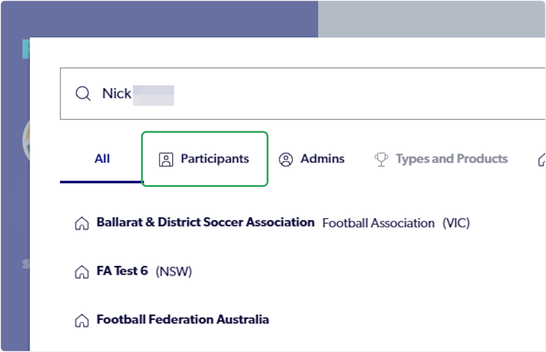Click house icon beside Football Federation Australia

[x=81, y=321]
